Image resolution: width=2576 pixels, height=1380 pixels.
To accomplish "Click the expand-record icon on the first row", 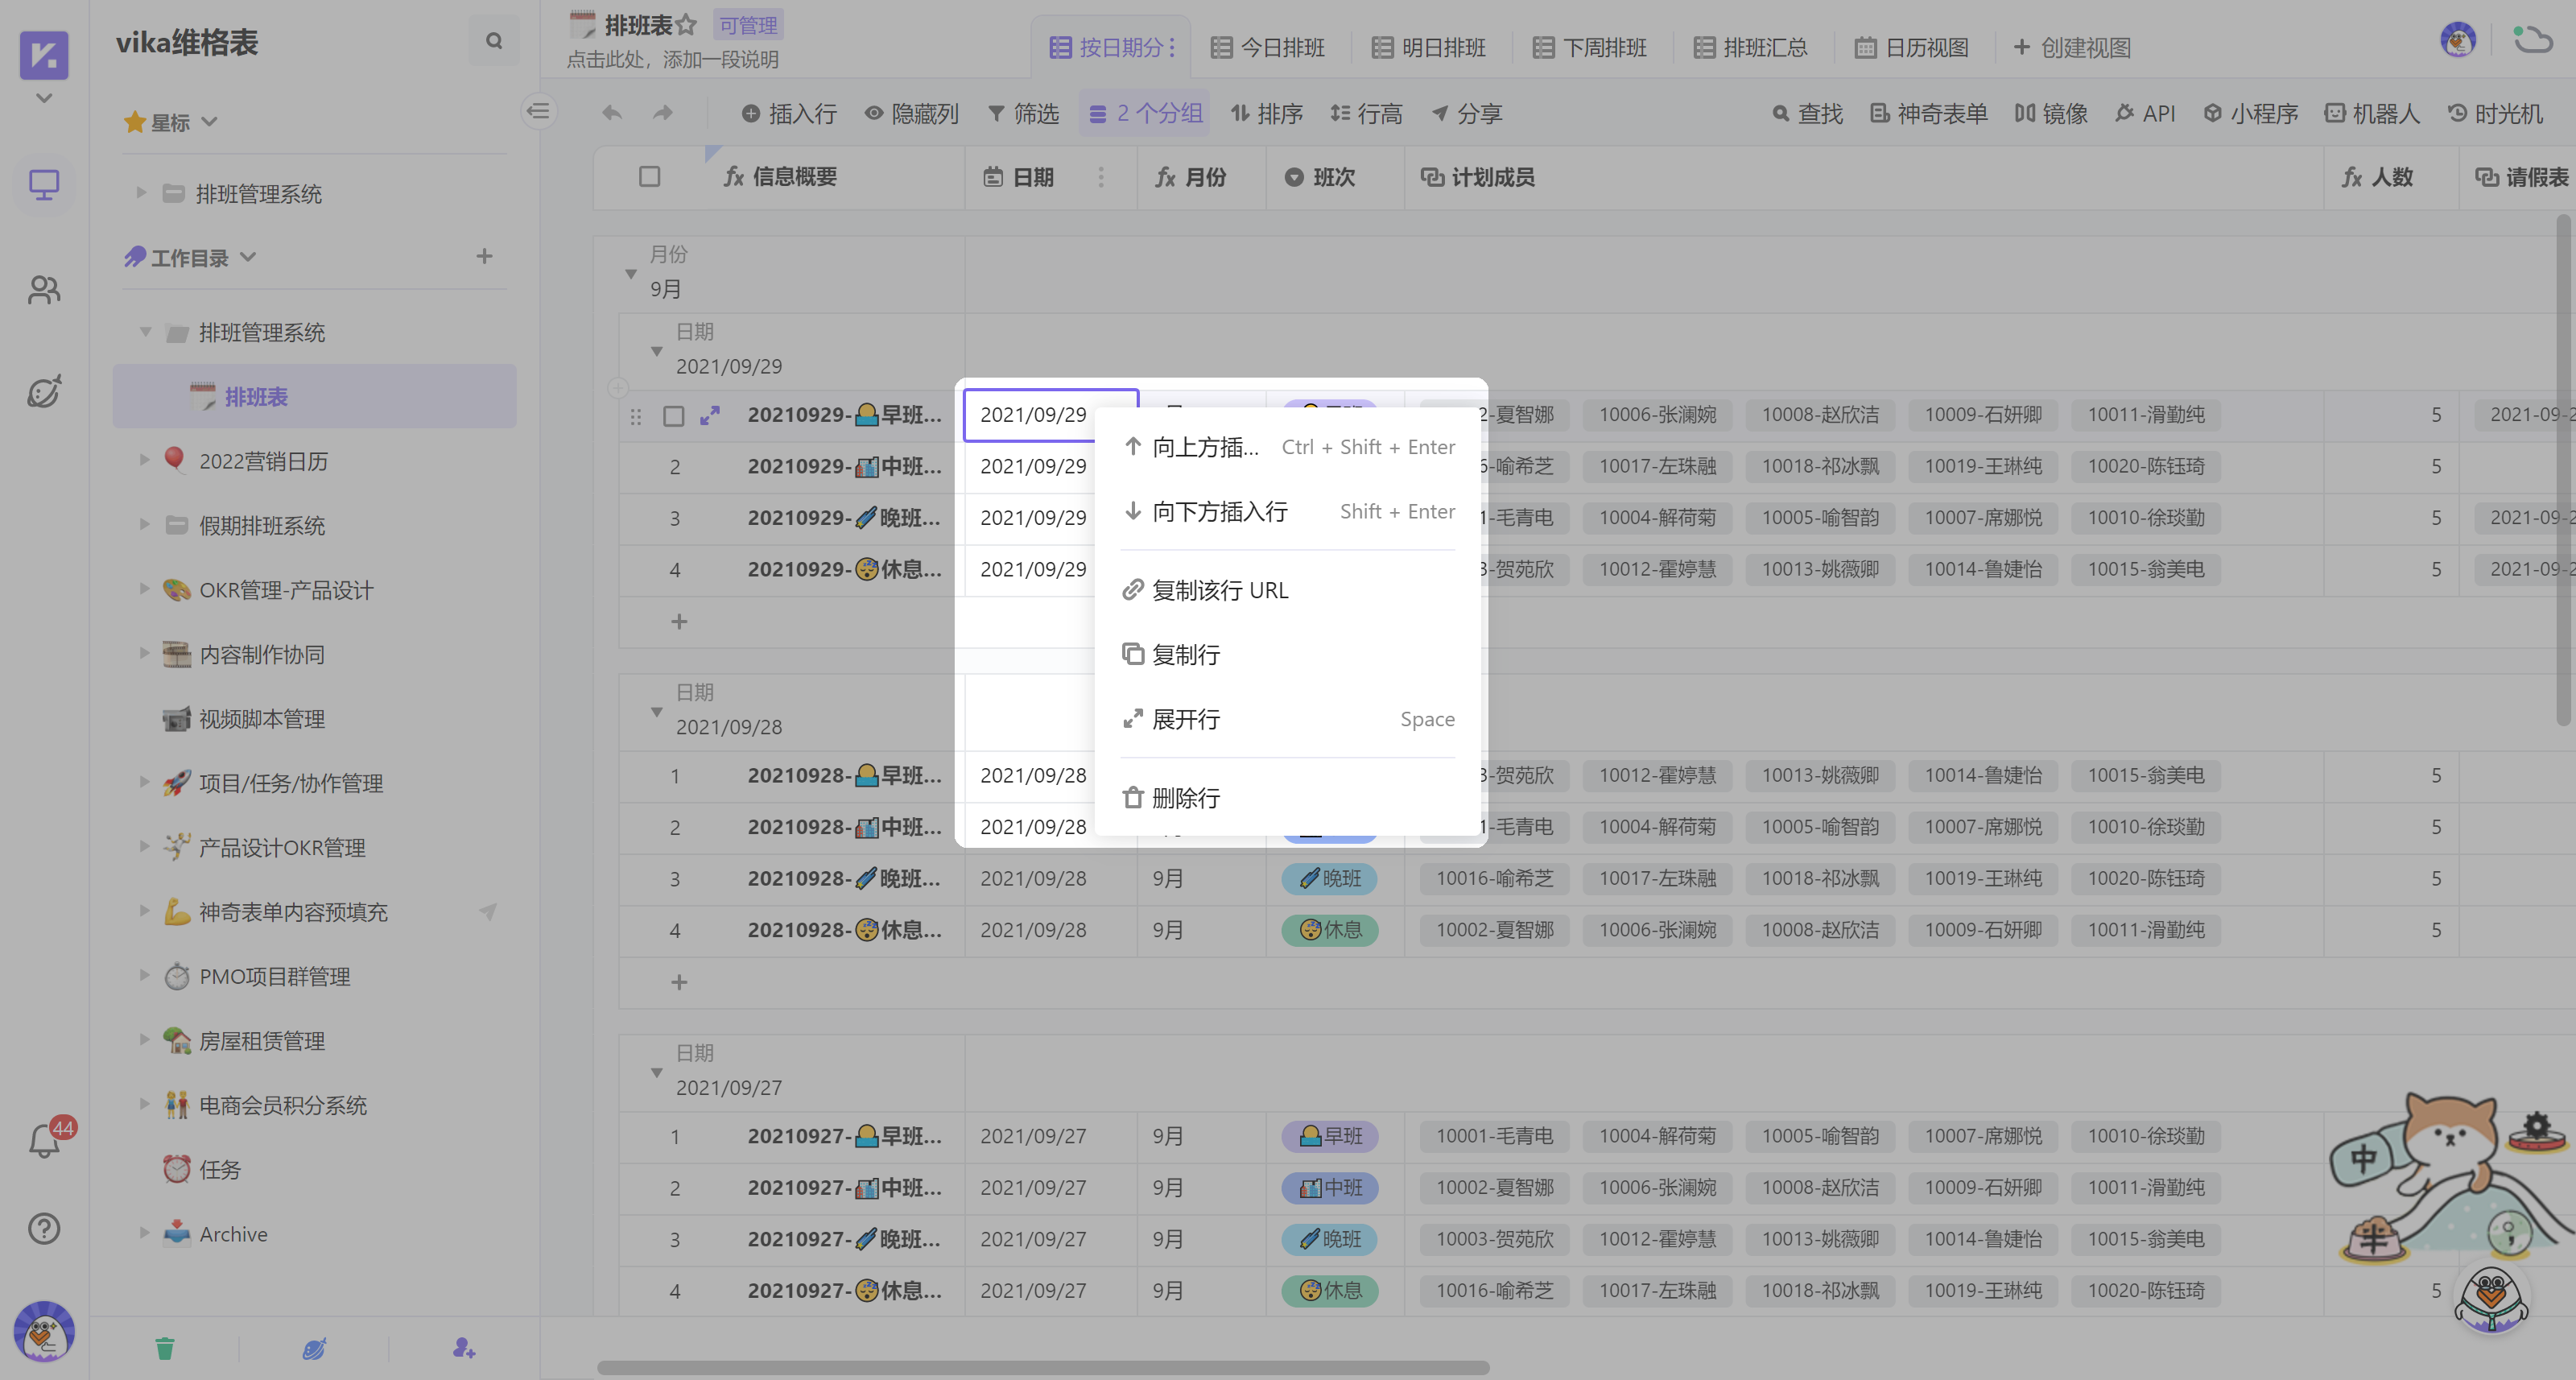I will [x=710, y=415].
